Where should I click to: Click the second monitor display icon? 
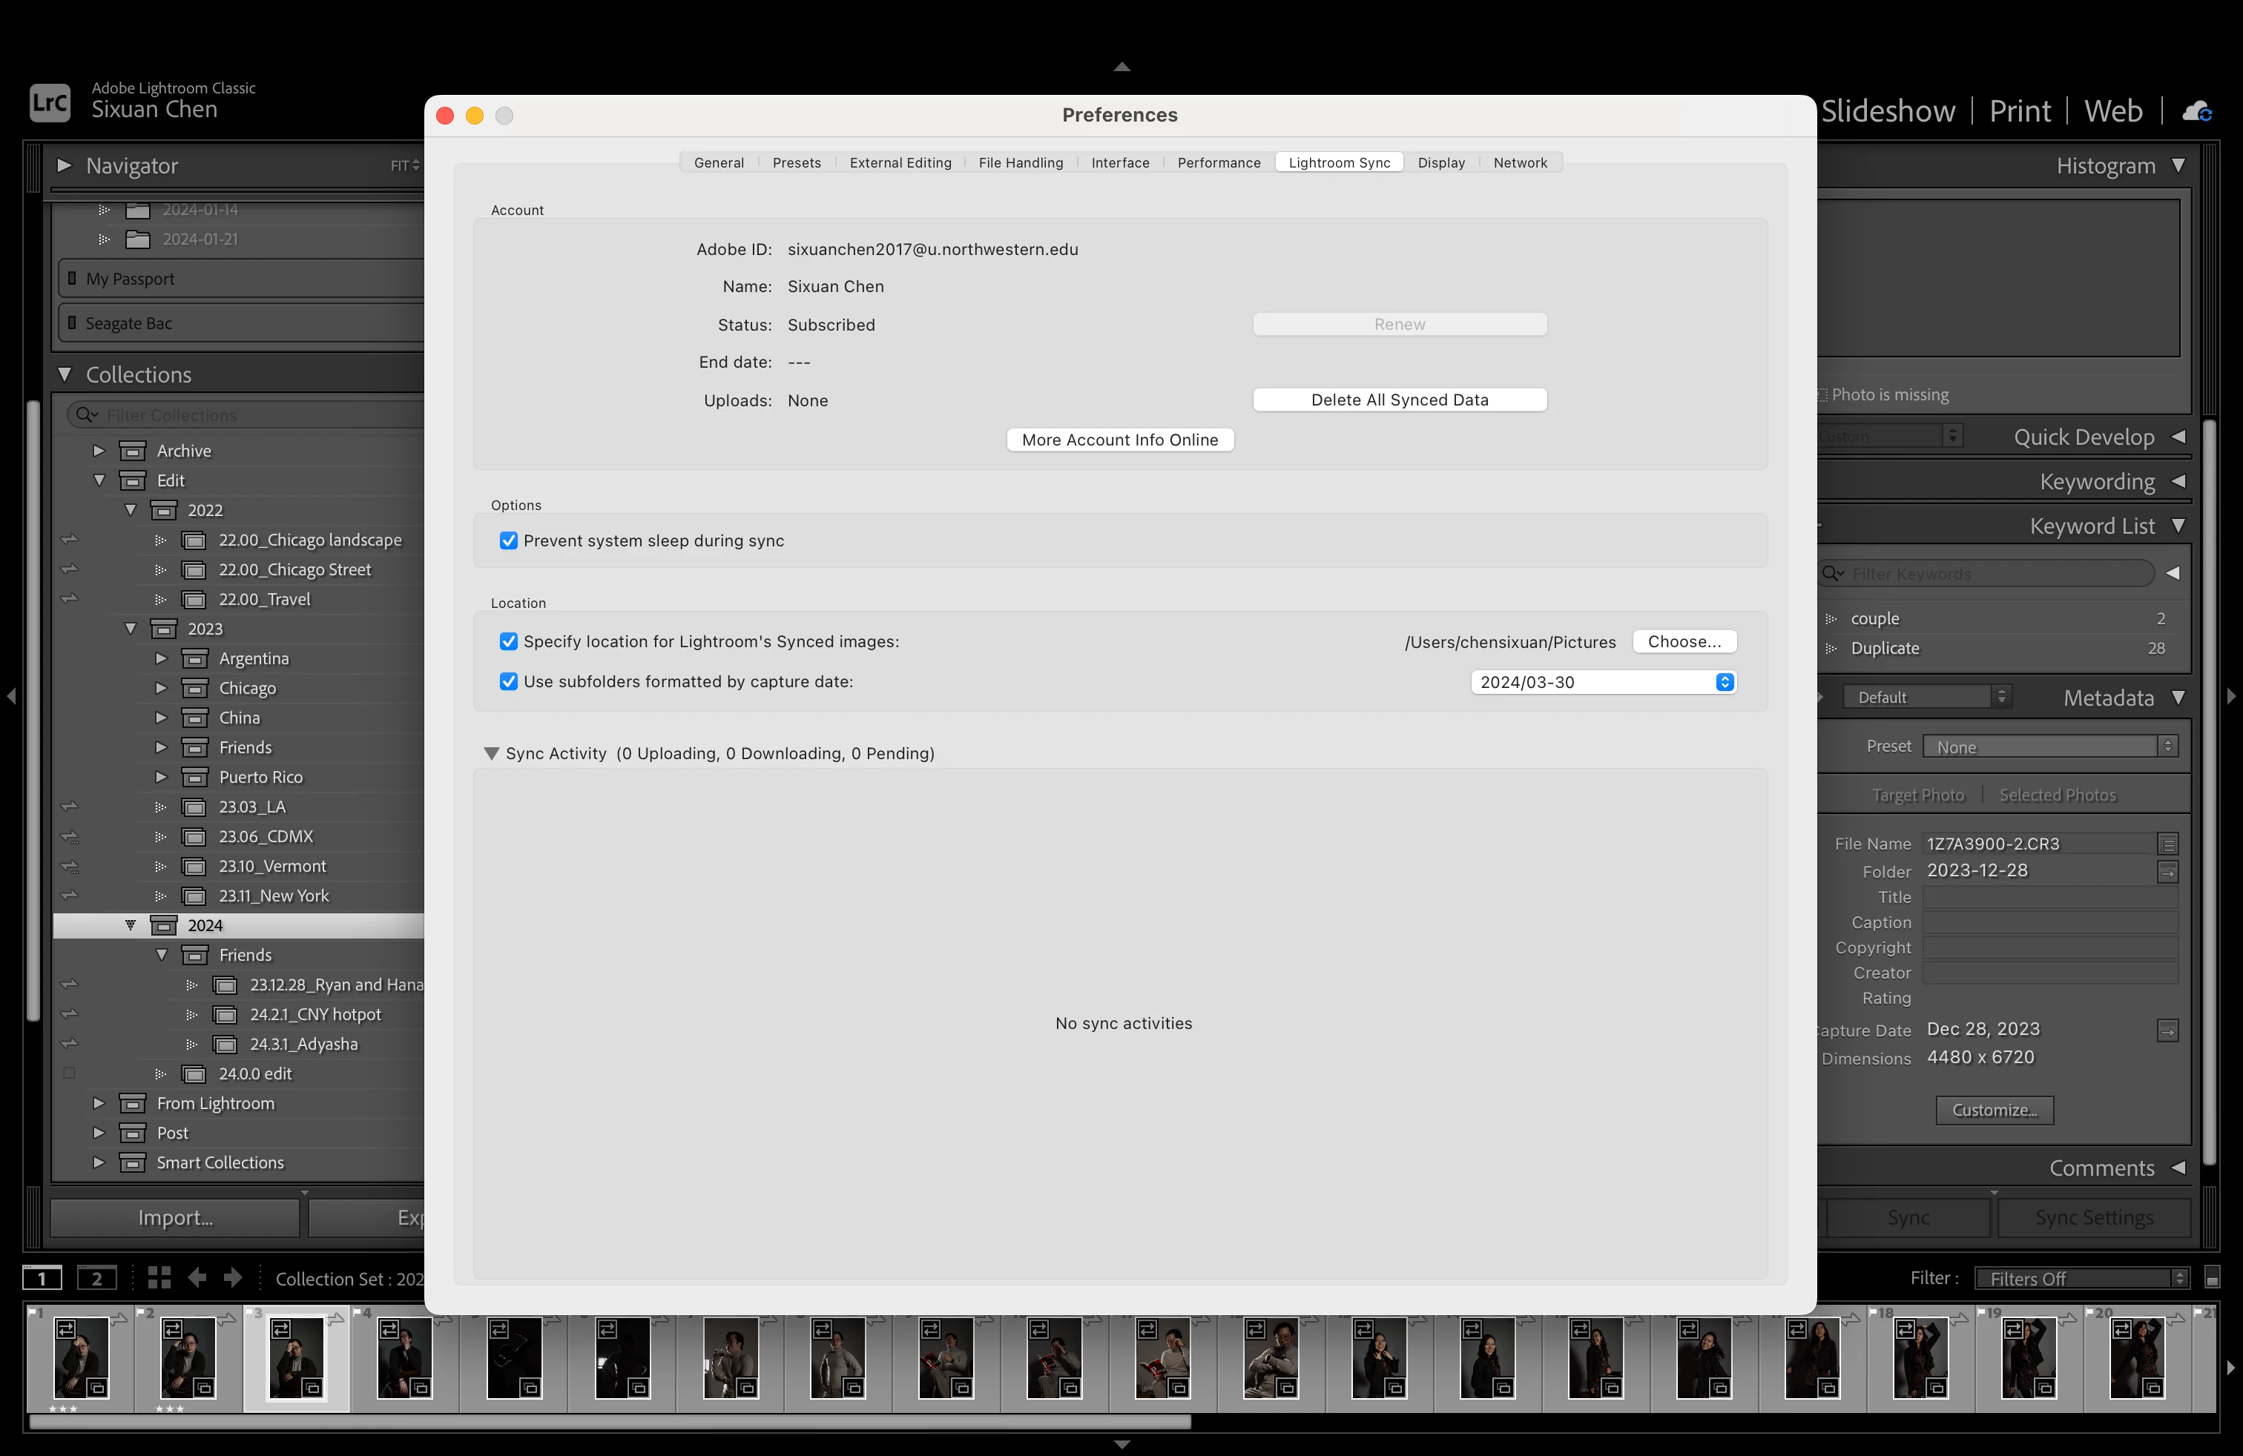click(x=96, y=1278)
